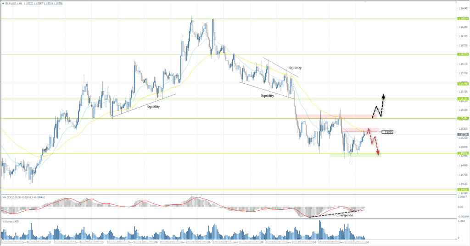The height and width of the screenshot is (246, 470).
Task: Click the 1.16129 price level tag
Action: click(x=462, y=54)
